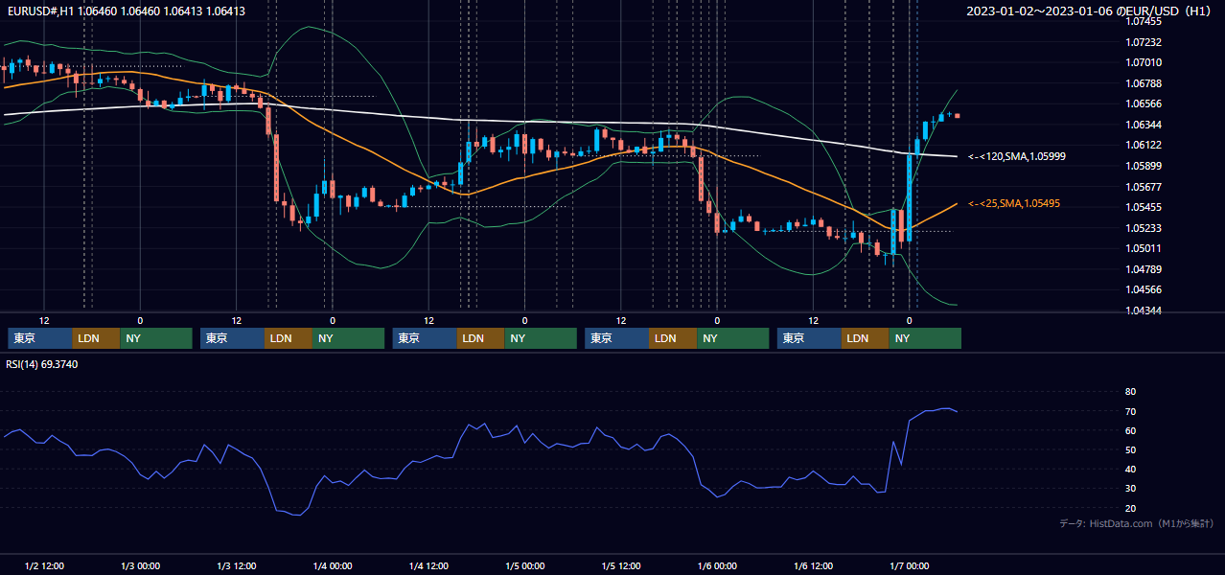
Task: Click RSI axis level 50
Action: (1130, 449)
